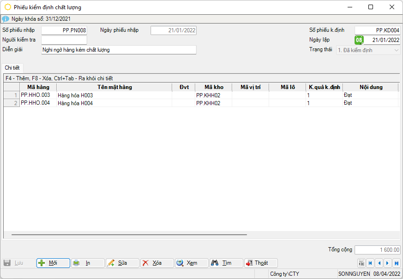Image resolution: width=403 pixels, height=279 pixels.
Task: Expand the Trạng thái dropdown
Action: coord(397,50)
